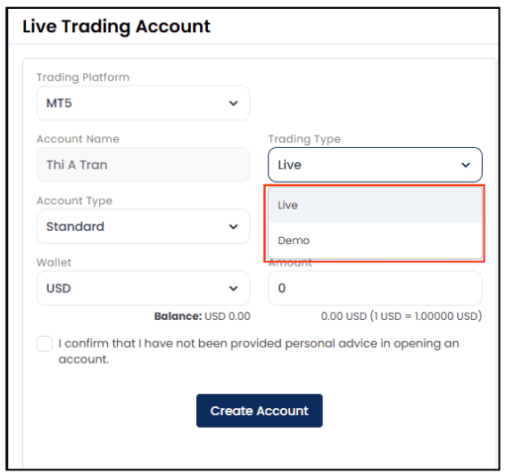This screenshot has height=474, width=506.
Task: Click the chevron arrow beside USD
Action: (233, 289)
